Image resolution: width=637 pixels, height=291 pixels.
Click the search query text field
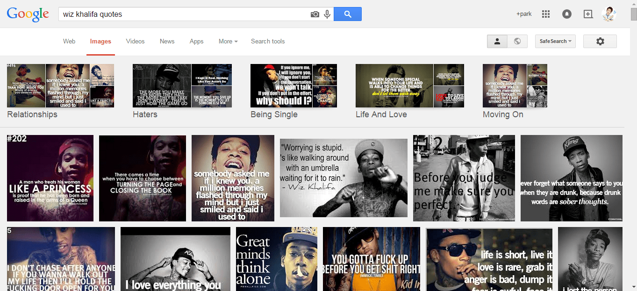coord(185,14)
